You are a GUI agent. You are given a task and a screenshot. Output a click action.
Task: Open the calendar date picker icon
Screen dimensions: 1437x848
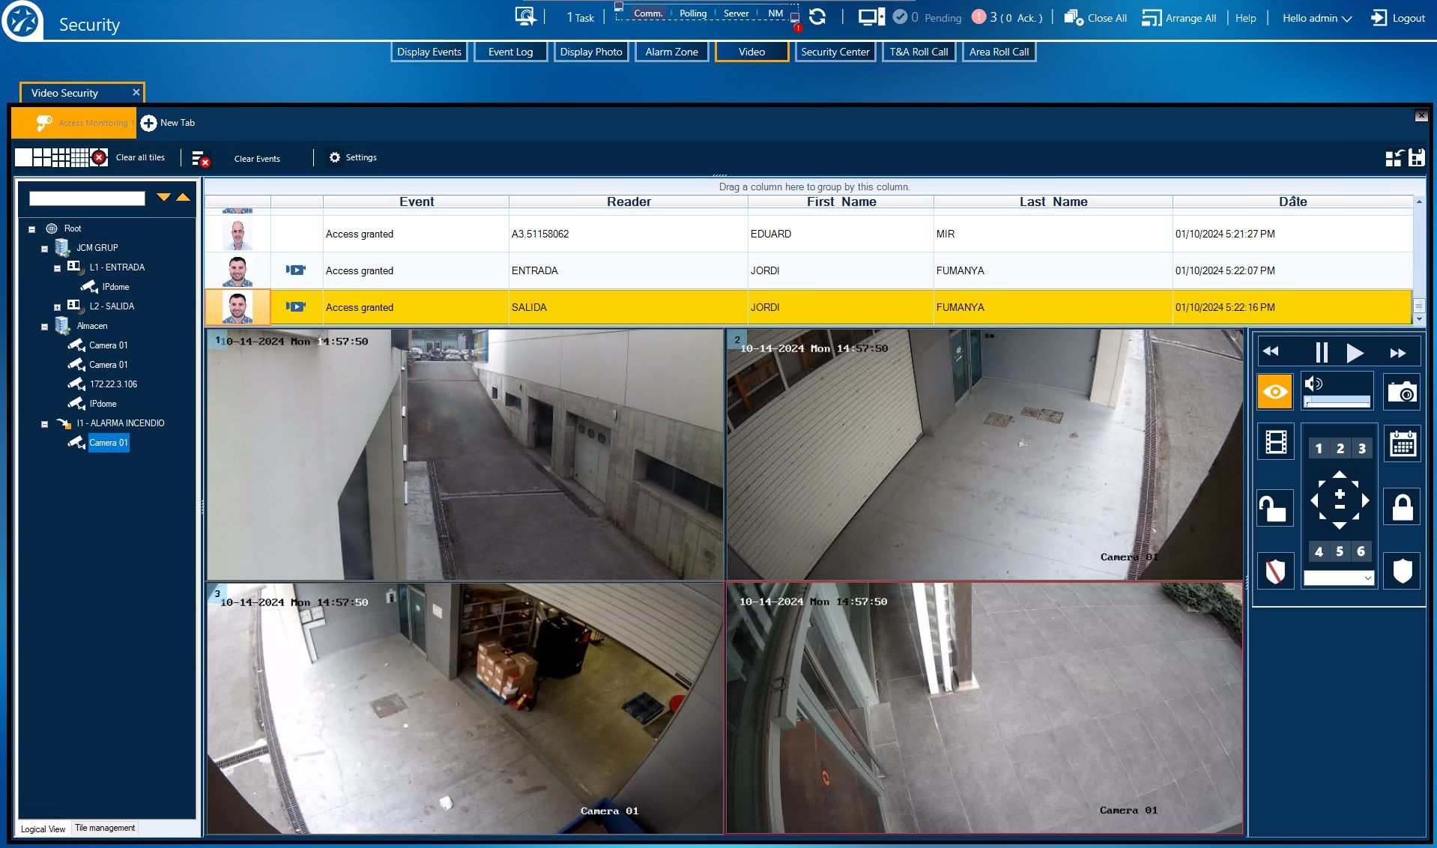tap(1402, 443)
